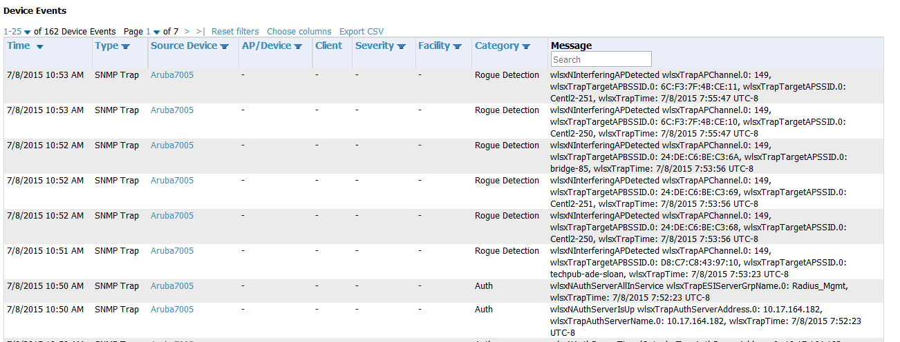The image size is (900, 342).
Task: Open Aruba7005 link in Centl2-251 10:53 row
Action: point(172,75)
